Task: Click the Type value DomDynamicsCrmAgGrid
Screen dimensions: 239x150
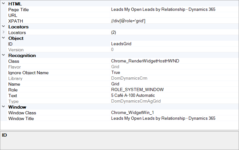Action: point(136,101)
